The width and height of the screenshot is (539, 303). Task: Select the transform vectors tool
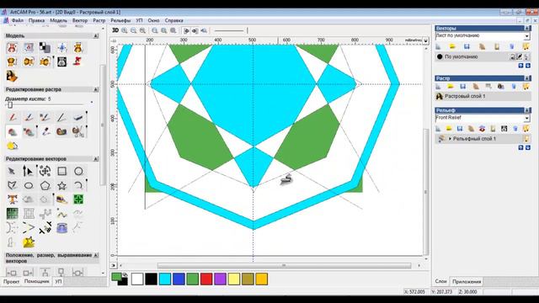click(45, 171)
